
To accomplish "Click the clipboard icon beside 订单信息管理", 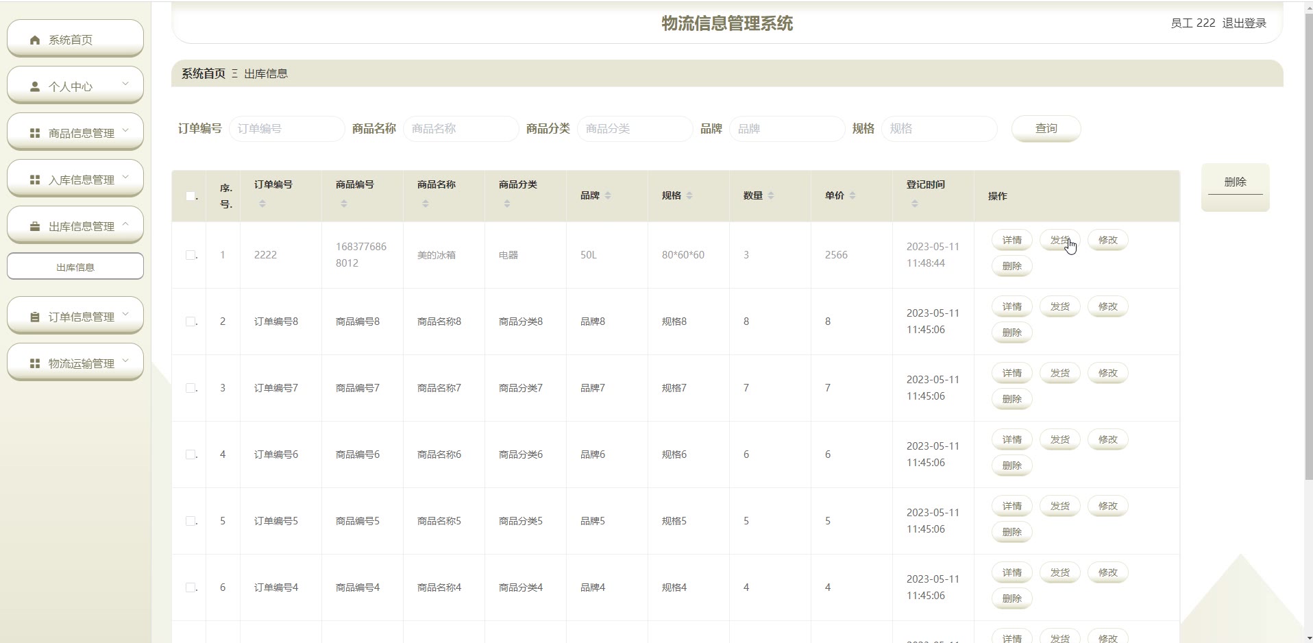I will click(x=35, y=317).
